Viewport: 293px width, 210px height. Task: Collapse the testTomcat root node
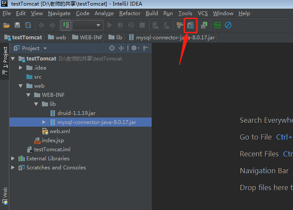click(x=13, y=59)
